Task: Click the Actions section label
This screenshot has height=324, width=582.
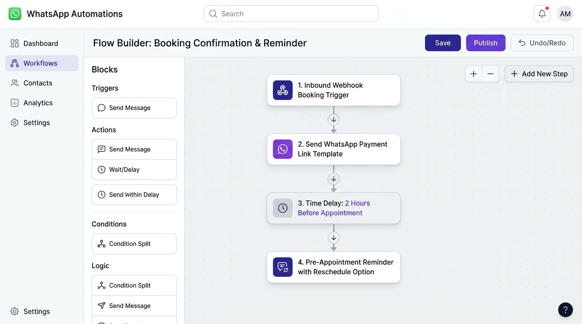Action: pyautogui.click(x=104, y=130)
